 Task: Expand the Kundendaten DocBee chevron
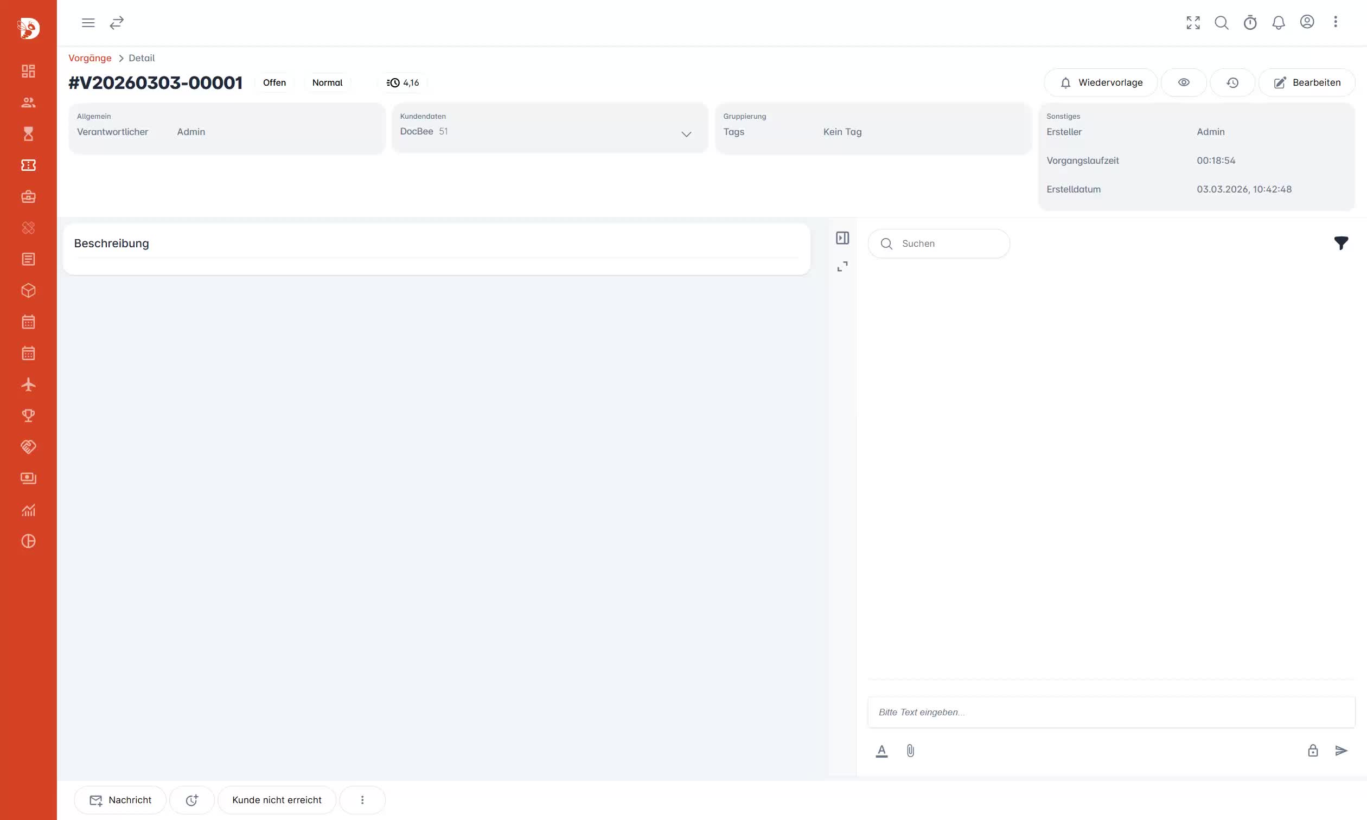coord(686,134)
